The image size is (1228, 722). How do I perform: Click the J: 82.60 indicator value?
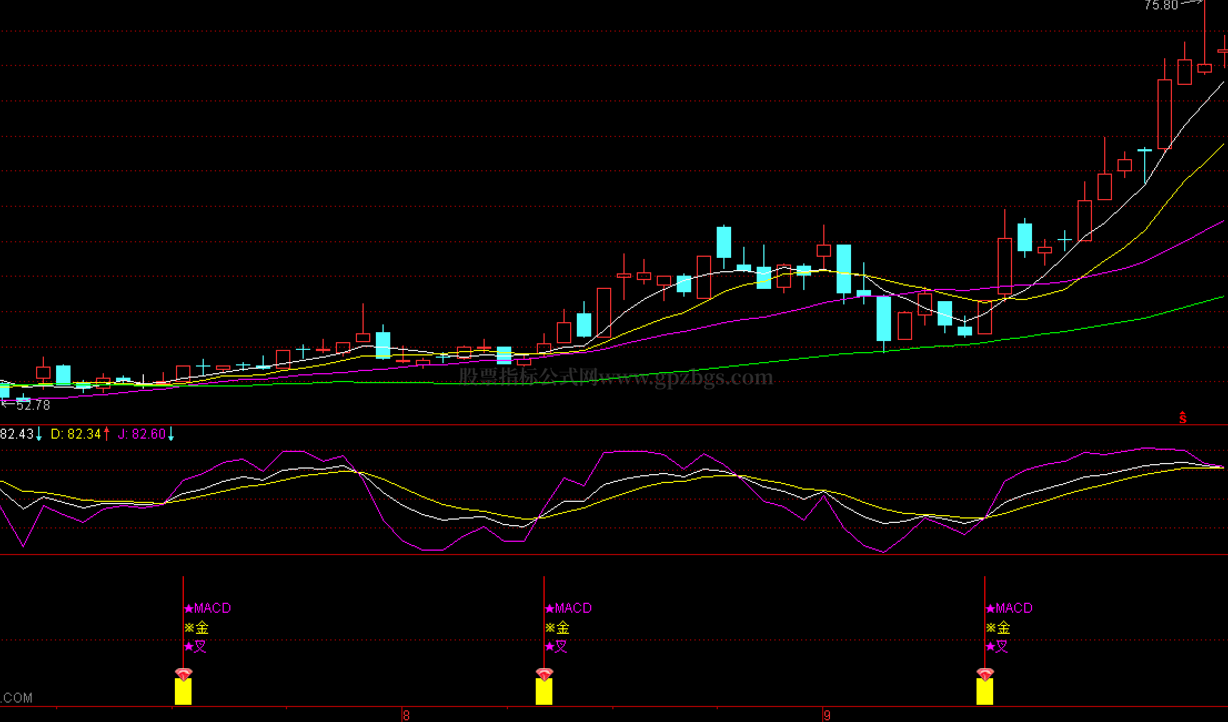coord(142,434)
